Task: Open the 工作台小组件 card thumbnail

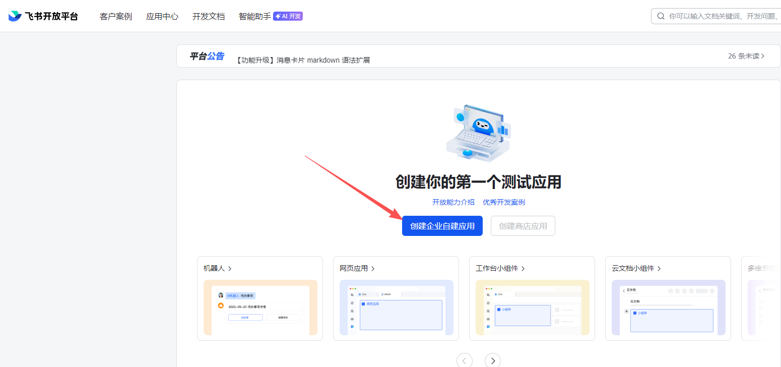Action: 532,308
